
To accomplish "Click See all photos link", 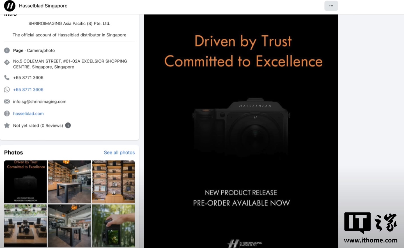I will pos(119,152).
